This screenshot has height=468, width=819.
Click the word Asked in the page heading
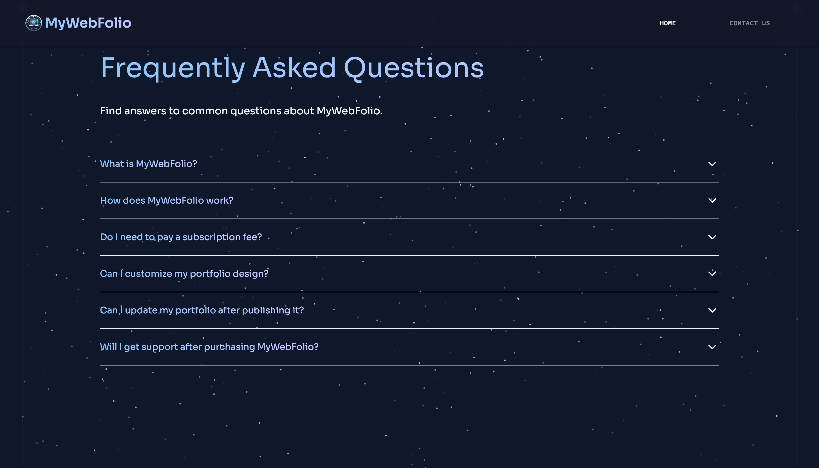point(294,68)
